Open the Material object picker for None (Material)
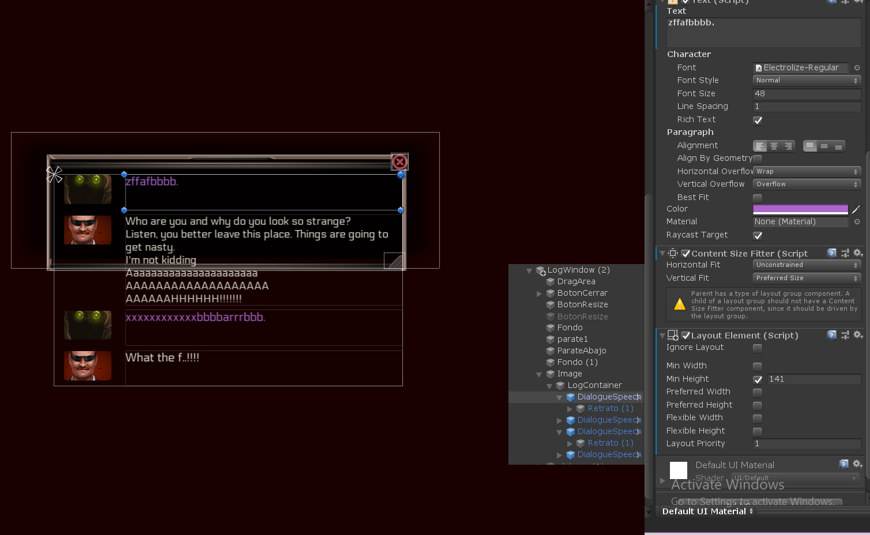This screenshot has width=870, height=535. tap(858, 221)
